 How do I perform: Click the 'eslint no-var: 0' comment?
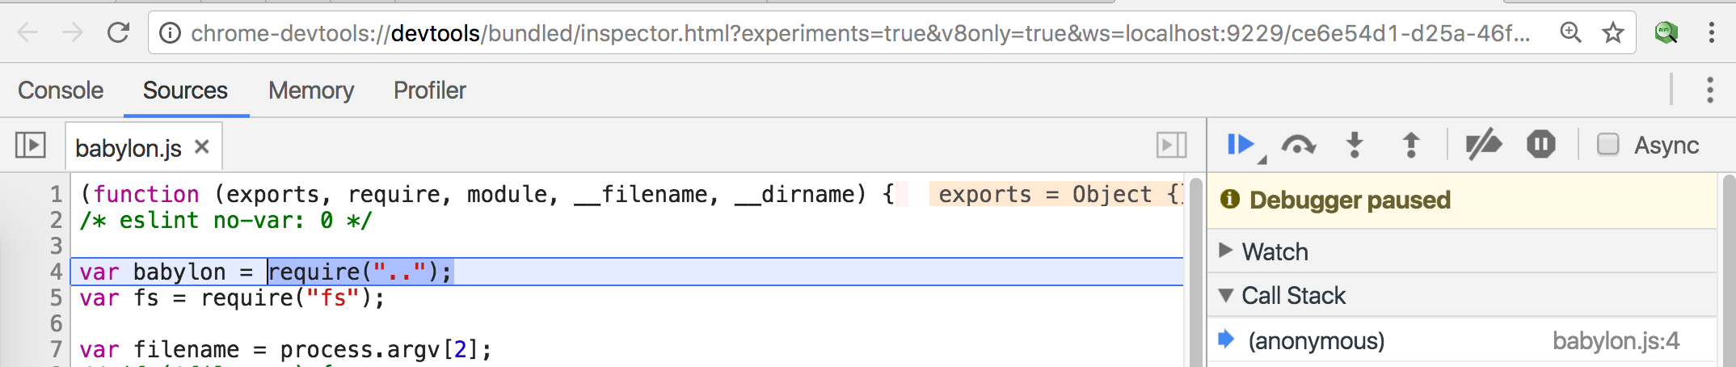225,220
